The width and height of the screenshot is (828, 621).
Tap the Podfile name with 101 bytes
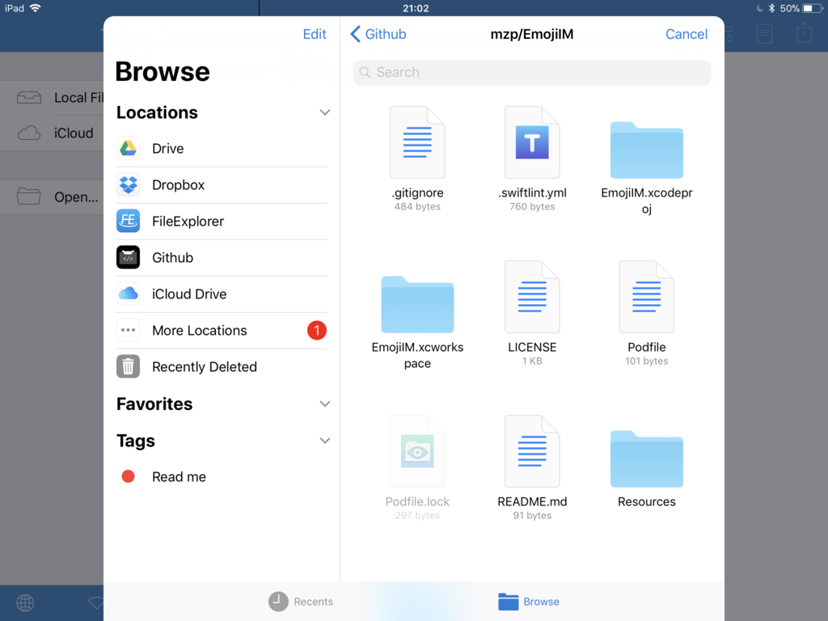coord(646,347)
